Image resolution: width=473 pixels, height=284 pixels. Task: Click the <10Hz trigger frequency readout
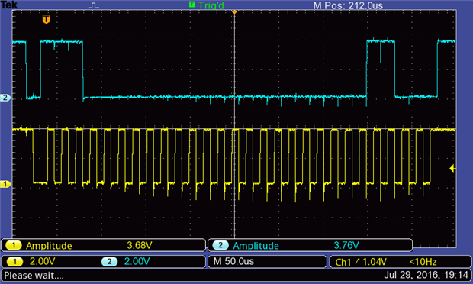(x=423, y=262)
